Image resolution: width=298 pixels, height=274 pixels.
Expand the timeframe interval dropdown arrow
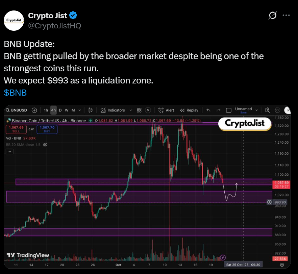[80, 110]
